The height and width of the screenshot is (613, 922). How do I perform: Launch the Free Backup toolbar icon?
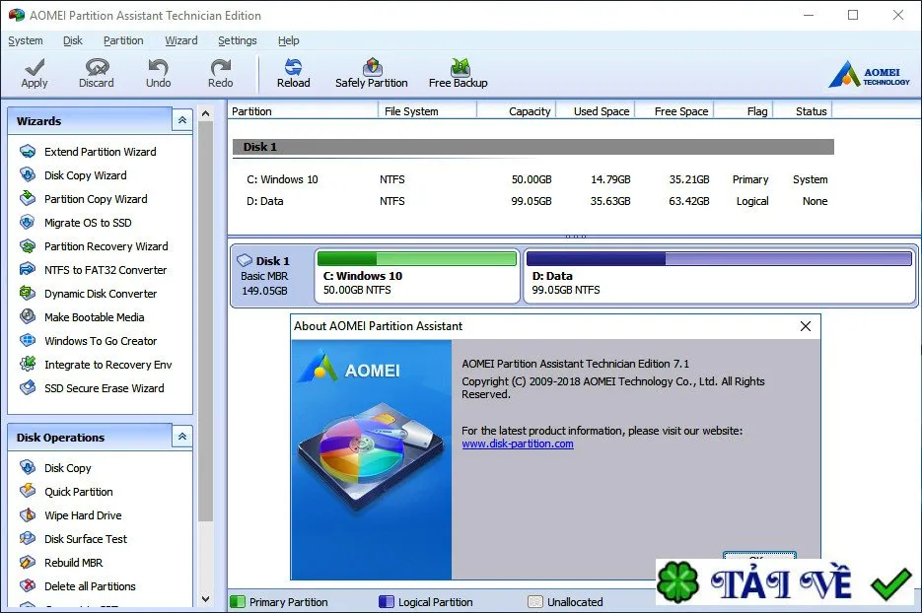pos(459,74)
